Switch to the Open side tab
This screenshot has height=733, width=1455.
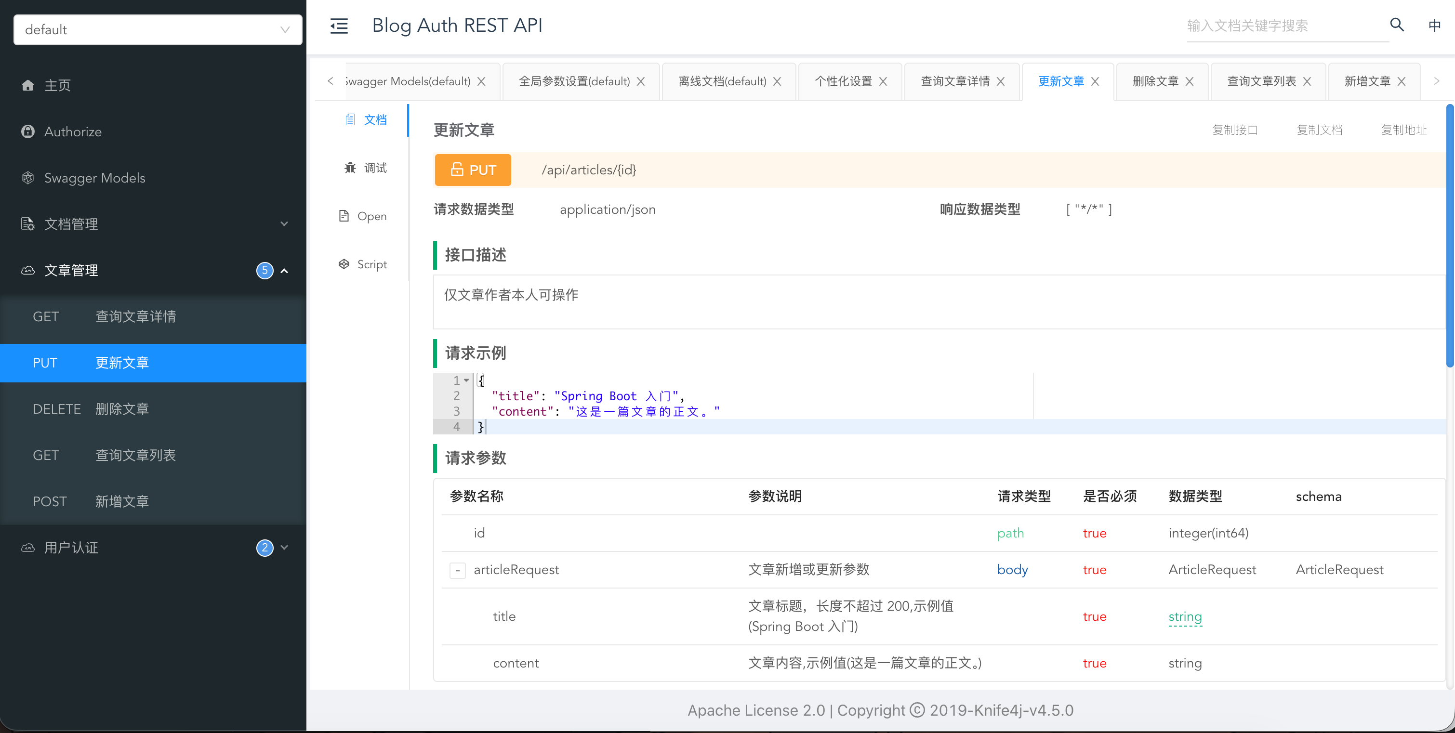click(x=363, y=216)
